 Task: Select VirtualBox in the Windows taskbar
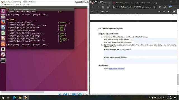26,97
